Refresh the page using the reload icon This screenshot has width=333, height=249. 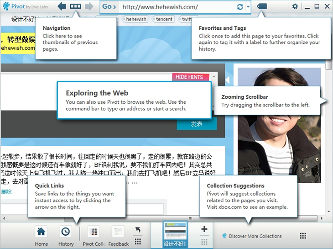[240, 7]
